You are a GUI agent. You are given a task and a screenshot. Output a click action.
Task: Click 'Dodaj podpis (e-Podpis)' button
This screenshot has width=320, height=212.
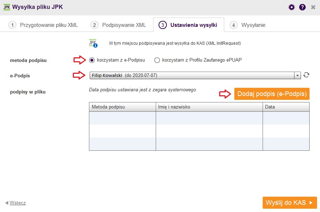click(272, 94)
